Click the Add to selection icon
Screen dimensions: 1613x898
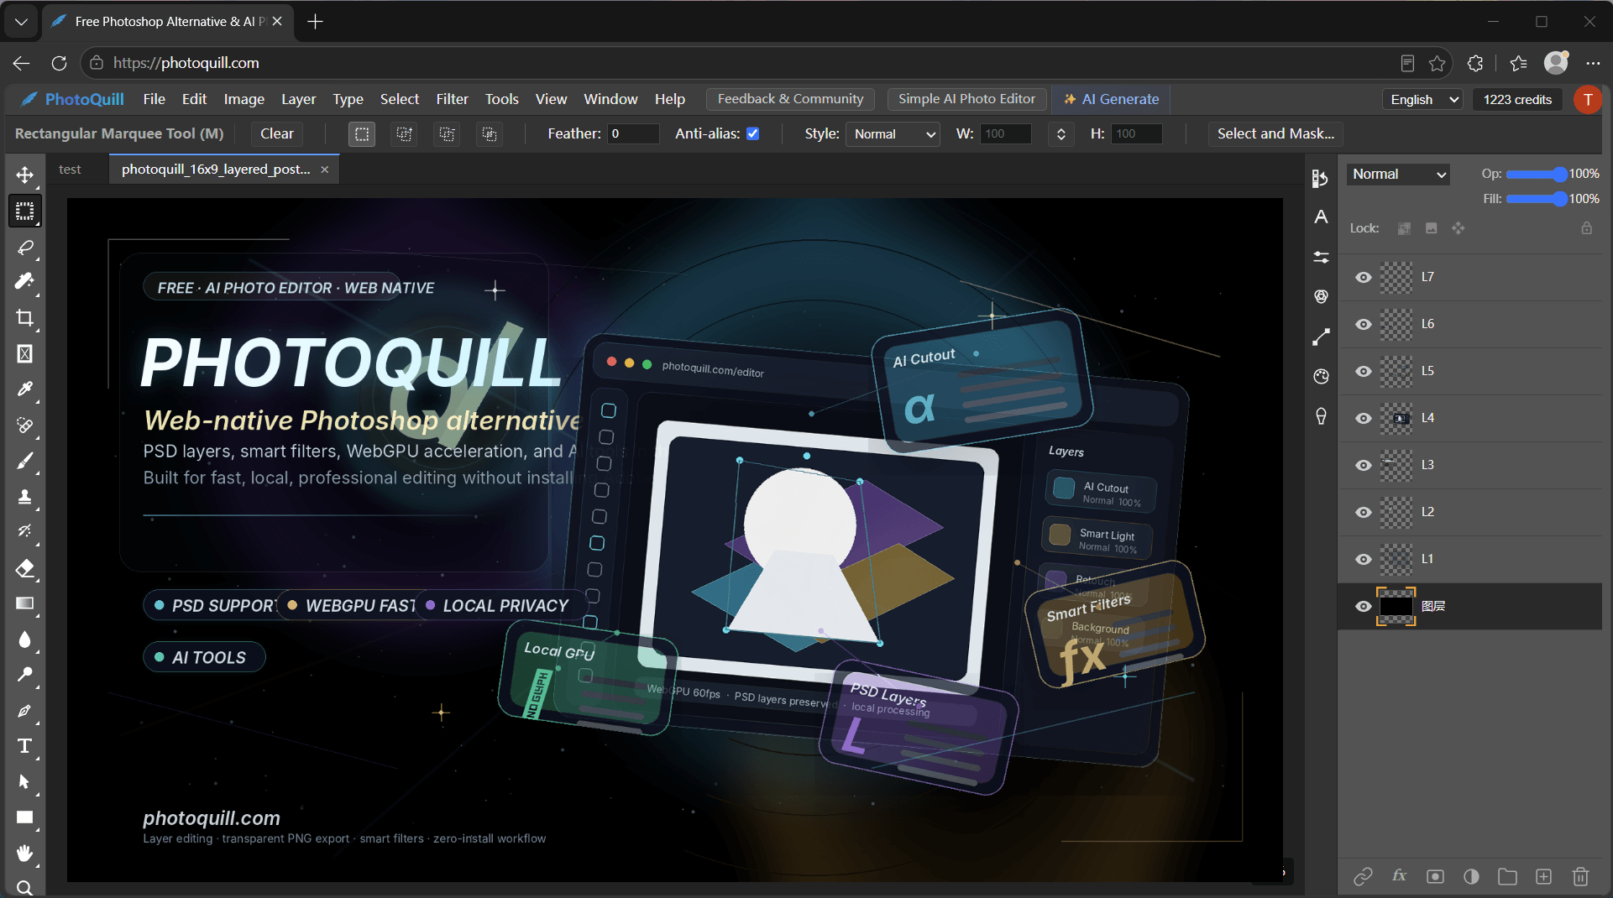pyautogui.click(x=405, y=134)
